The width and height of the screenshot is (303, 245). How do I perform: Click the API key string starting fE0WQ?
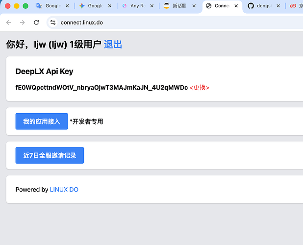pyautogui.click(x=101, y=87)
